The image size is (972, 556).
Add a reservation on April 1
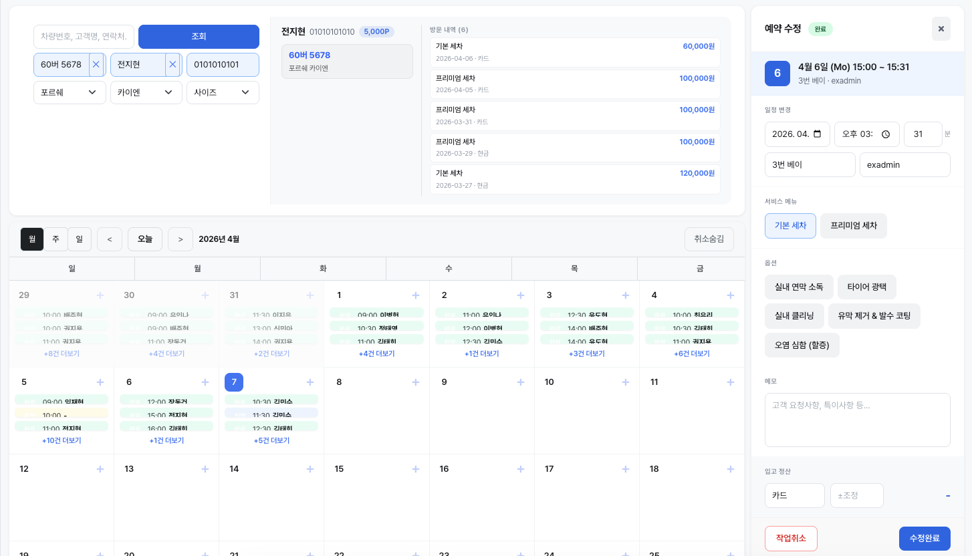415,295
